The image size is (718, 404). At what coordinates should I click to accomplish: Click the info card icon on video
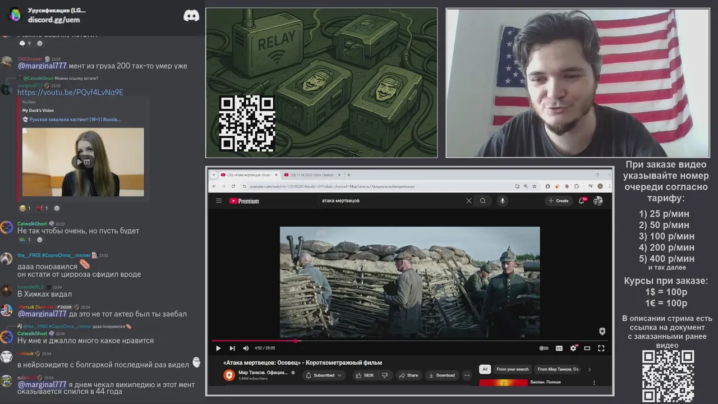(x=602, y=331)
